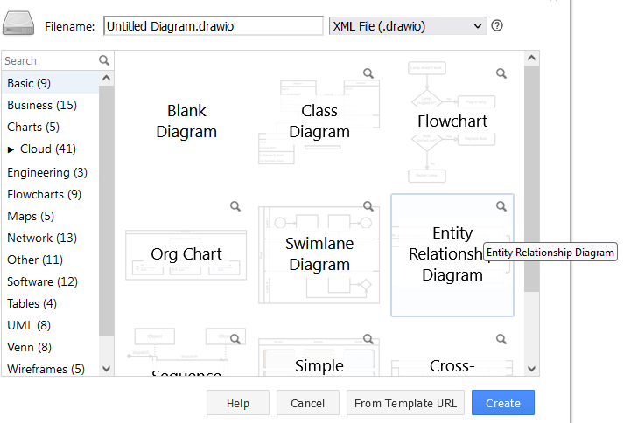Preview the Swimlane Diagram template via its magnifier
This screenshot has width=624, height=423.
click(368, 206)
